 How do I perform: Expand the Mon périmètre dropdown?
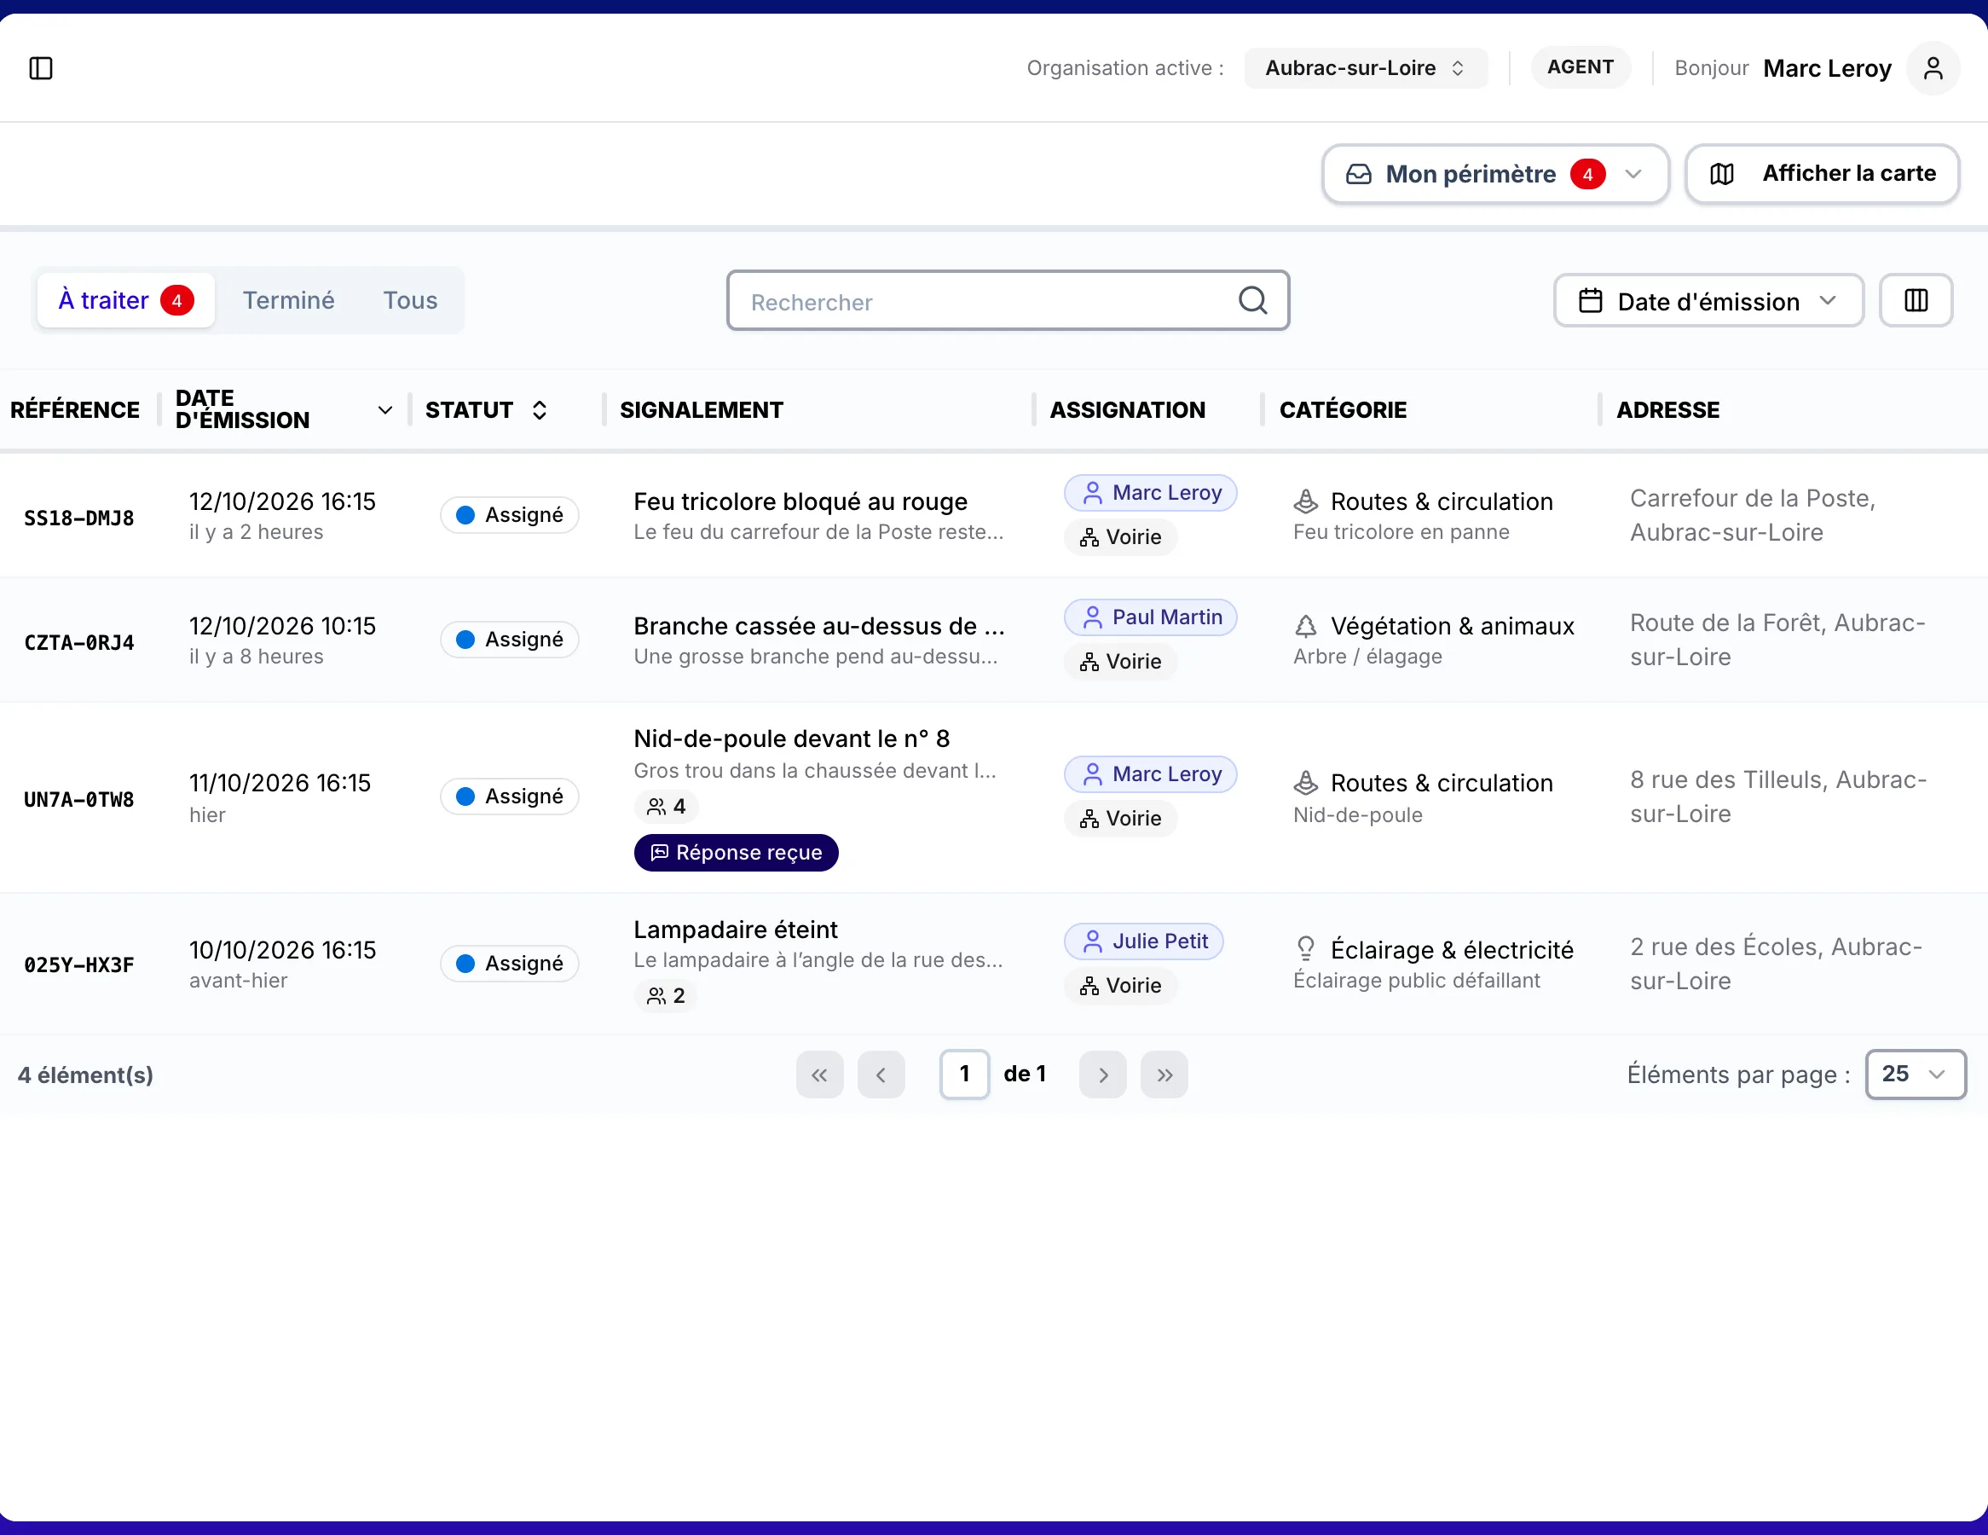(1494, 174)
